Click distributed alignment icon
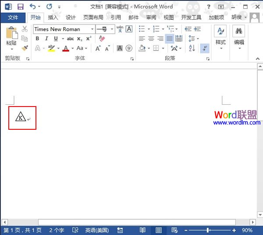Screen dimensions: 263x235 pyautogui.click(x=179, y=39)
